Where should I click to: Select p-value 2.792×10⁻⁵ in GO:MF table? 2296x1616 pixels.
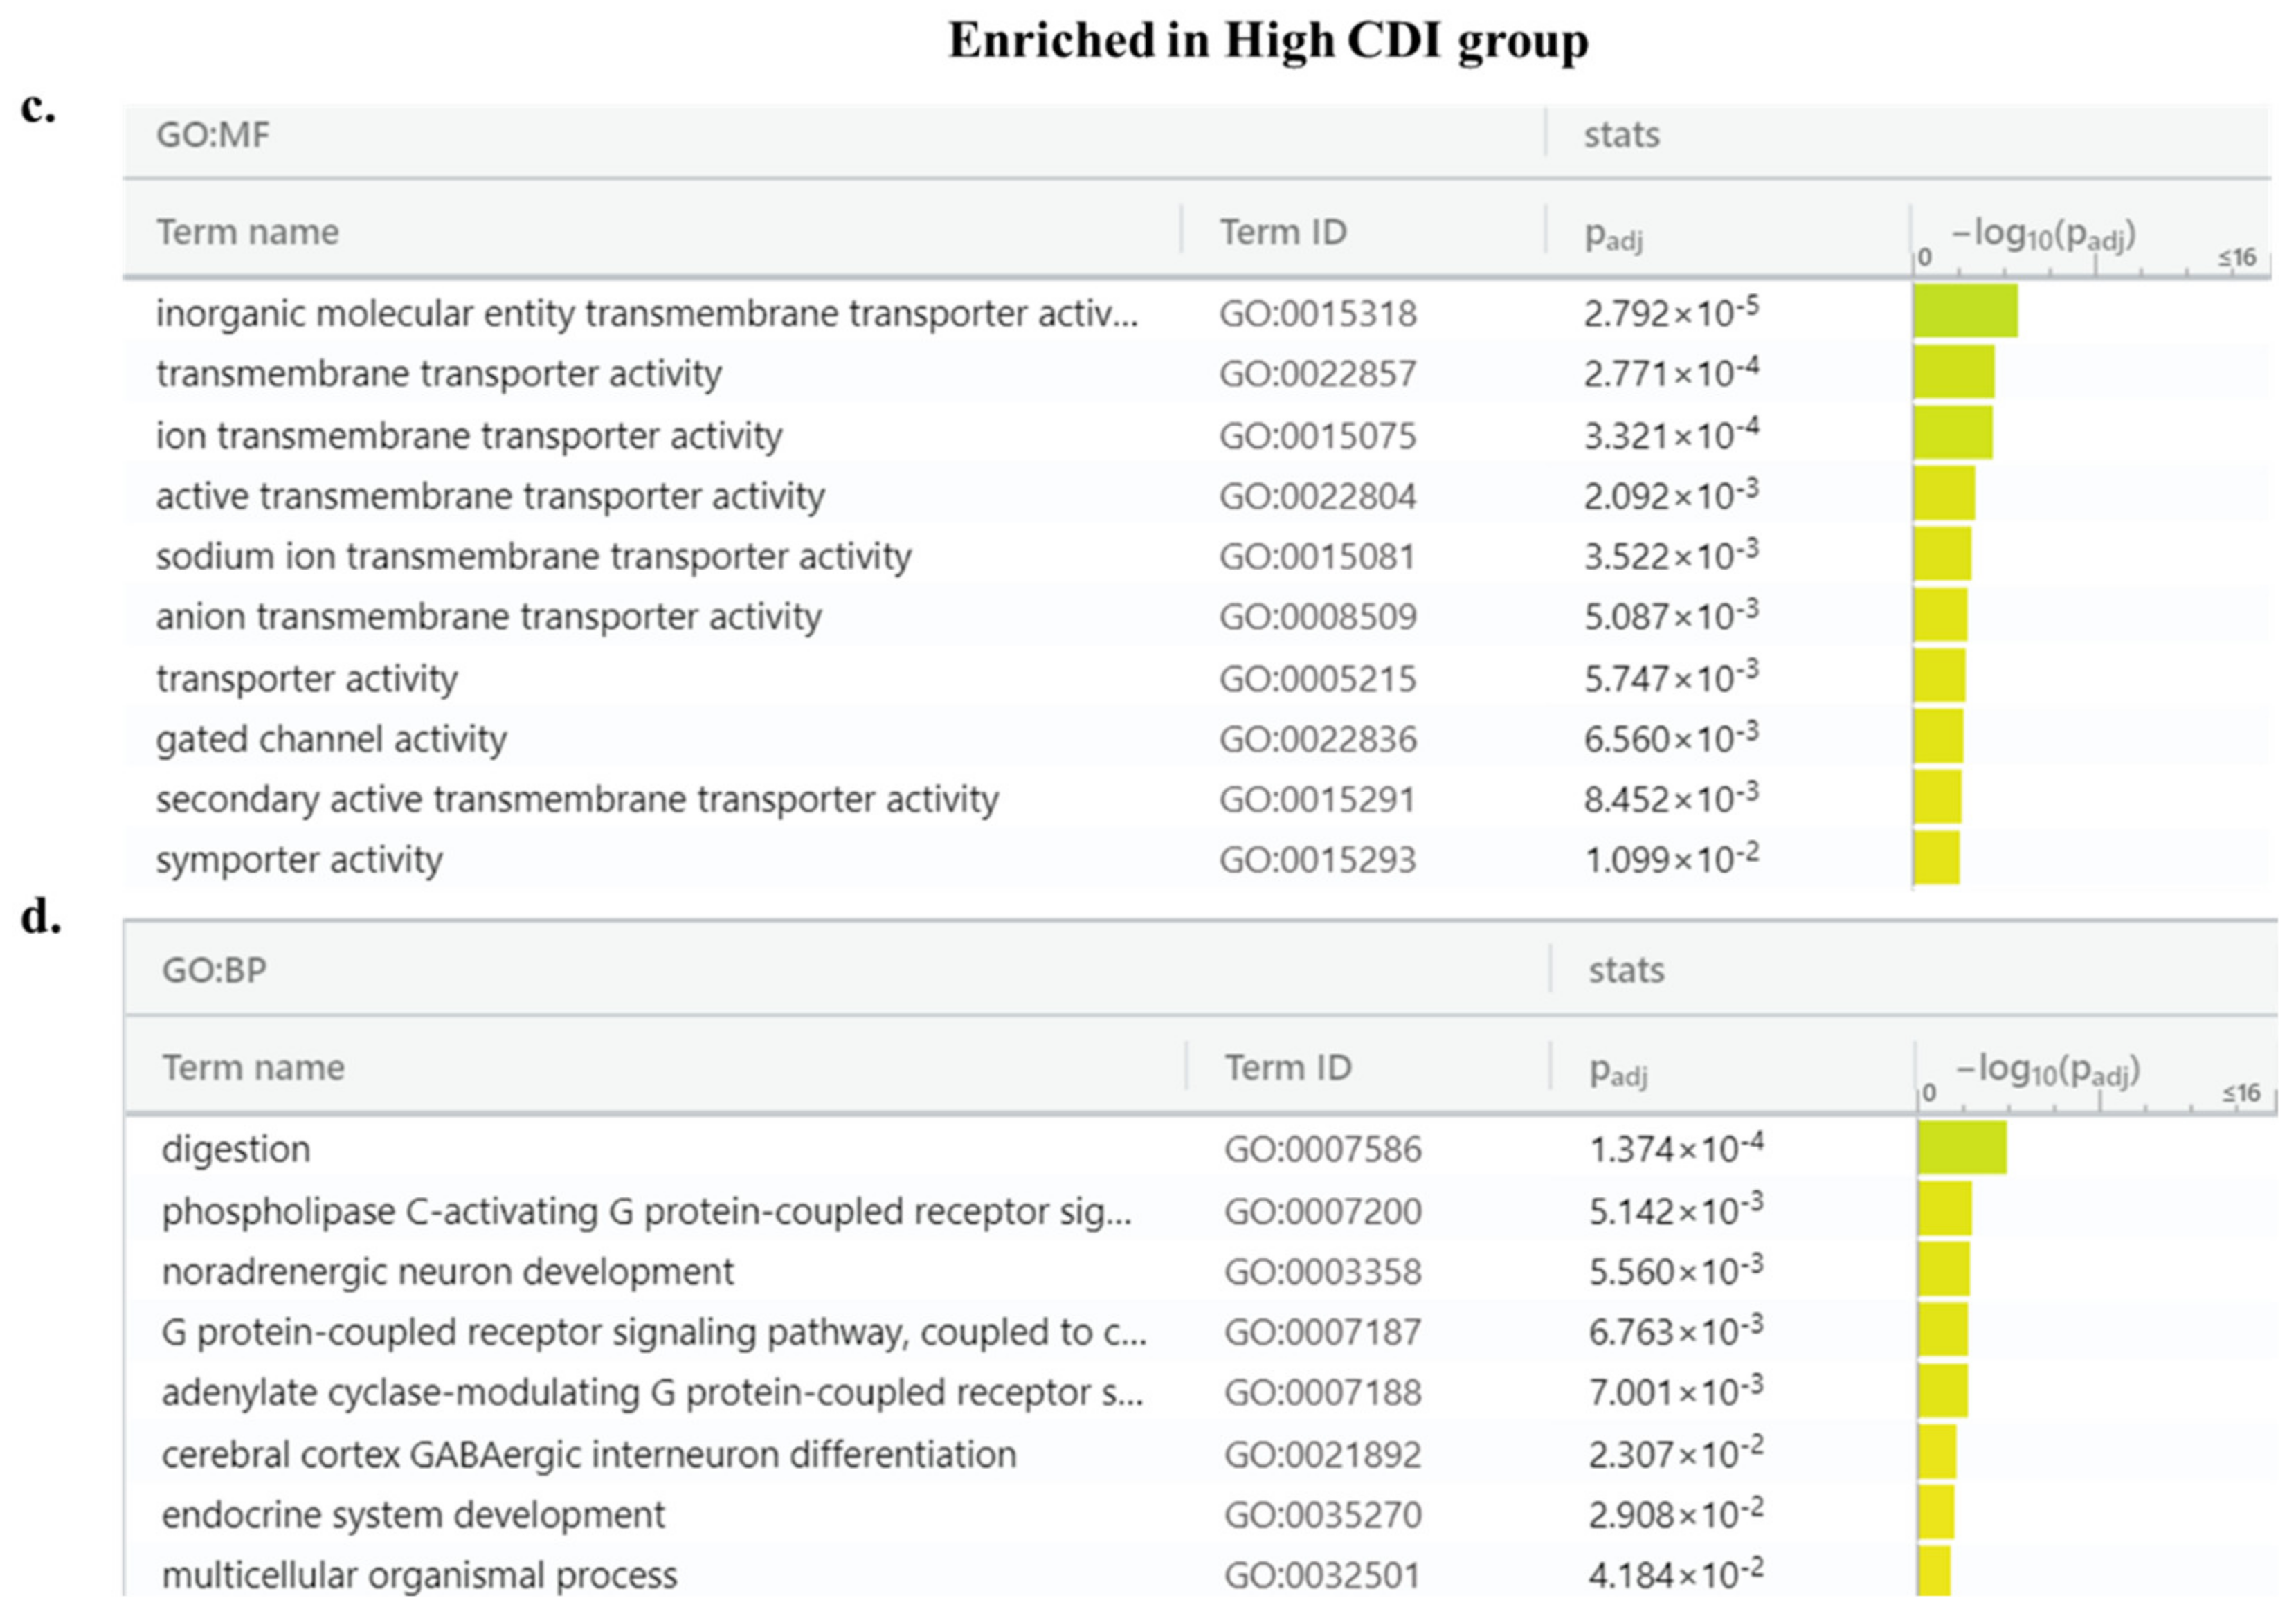(1670, 313)
